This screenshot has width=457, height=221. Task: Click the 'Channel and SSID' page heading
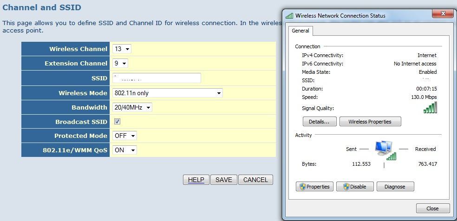(42, 7)
